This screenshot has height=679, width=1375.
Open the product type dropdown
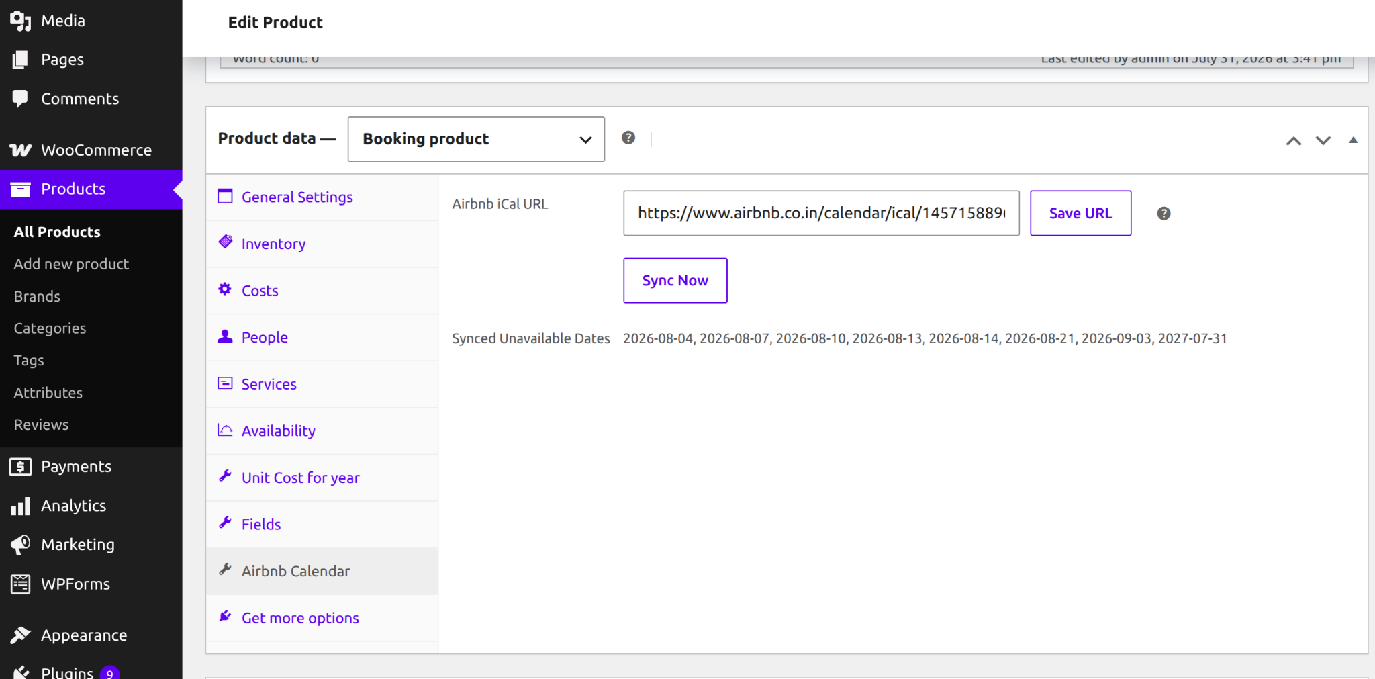coord(476,139)
